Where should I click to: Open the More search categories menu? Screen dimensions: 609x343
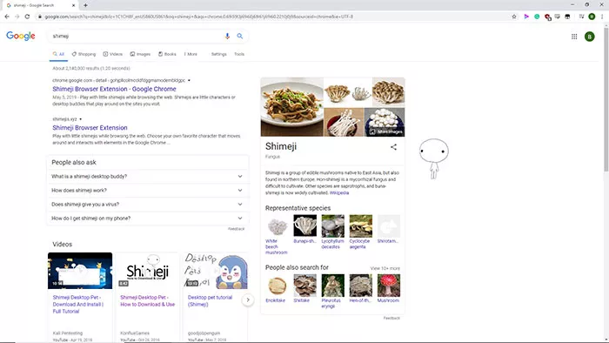click(191, 54)
